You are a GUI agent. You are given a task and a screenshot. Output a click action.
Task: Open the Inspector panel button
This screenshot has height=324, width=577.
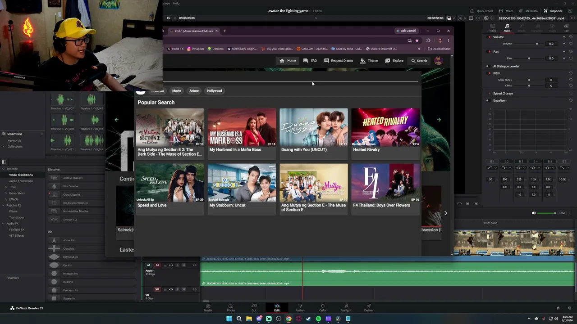click(553, 11)
